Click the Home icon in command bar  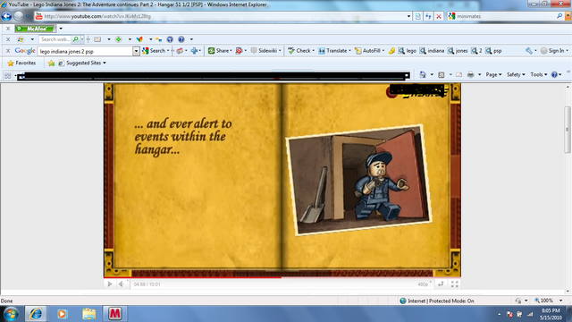[423, 74]
